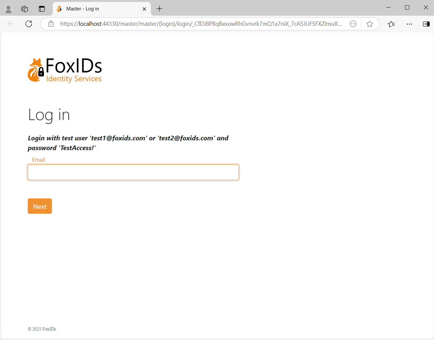The width and height of the screenshot is (434, 340).
Task: Open browser Settings and more menu
Action: coord(410,24)
